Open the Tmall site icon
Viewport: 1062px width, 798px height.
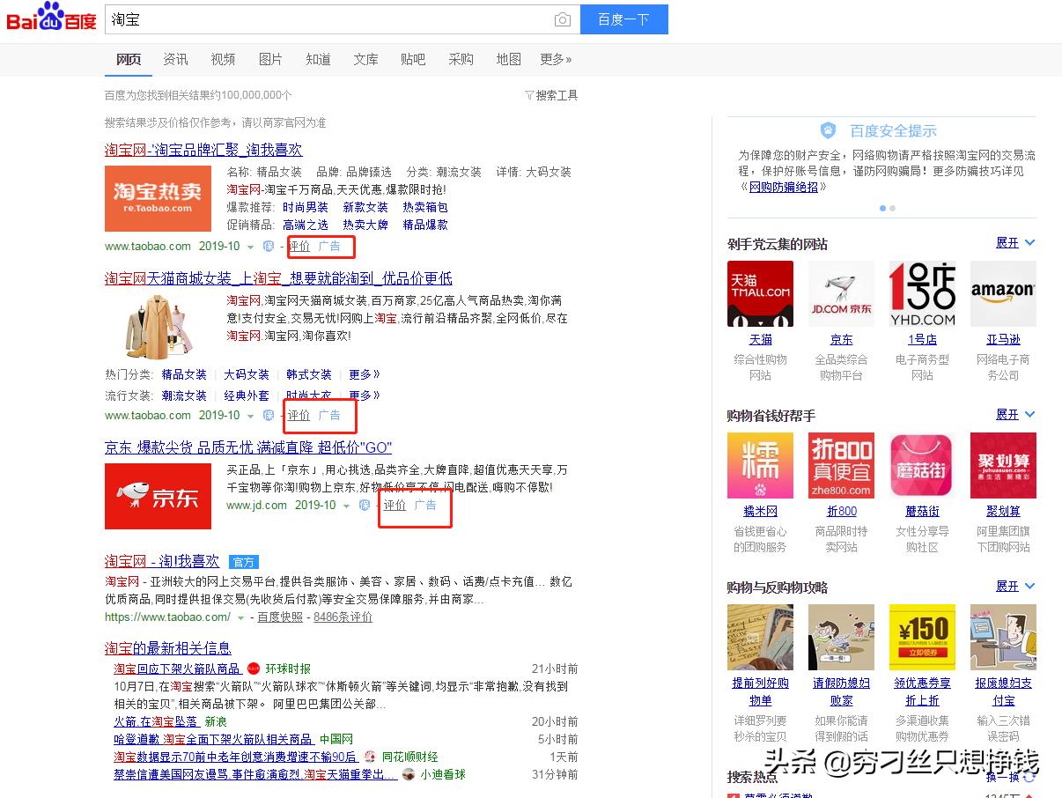click(x=760, y=294)
